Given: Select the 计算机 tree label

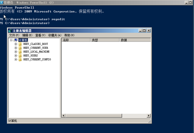Looking at the screenshot, I should 23,40.
